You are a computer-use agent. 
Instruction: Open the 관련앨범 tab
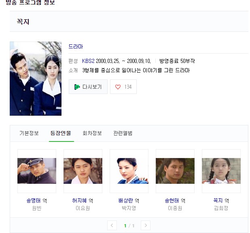(123, 133)
